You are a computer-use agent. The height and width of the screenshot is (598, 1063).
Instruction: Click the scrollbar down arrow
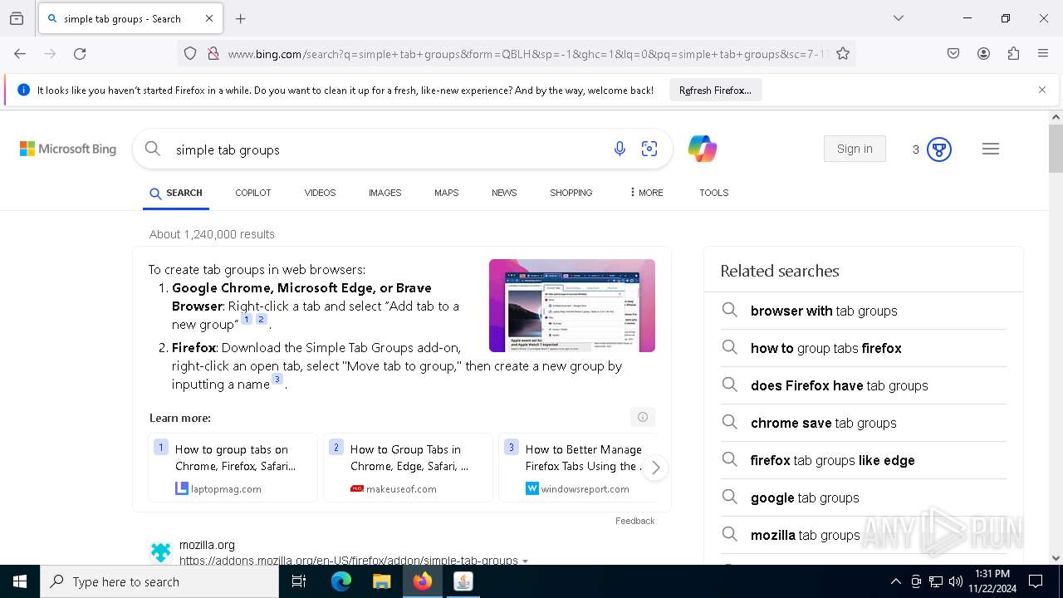coord(1056,558)
